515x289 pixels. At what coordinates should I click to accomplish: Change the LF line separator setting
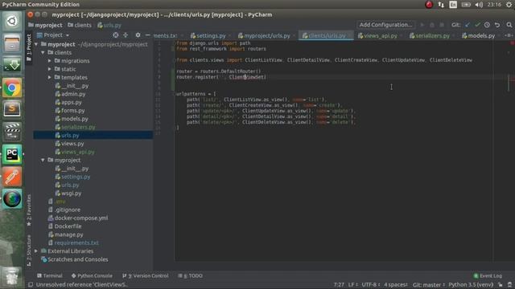[353, 284]
